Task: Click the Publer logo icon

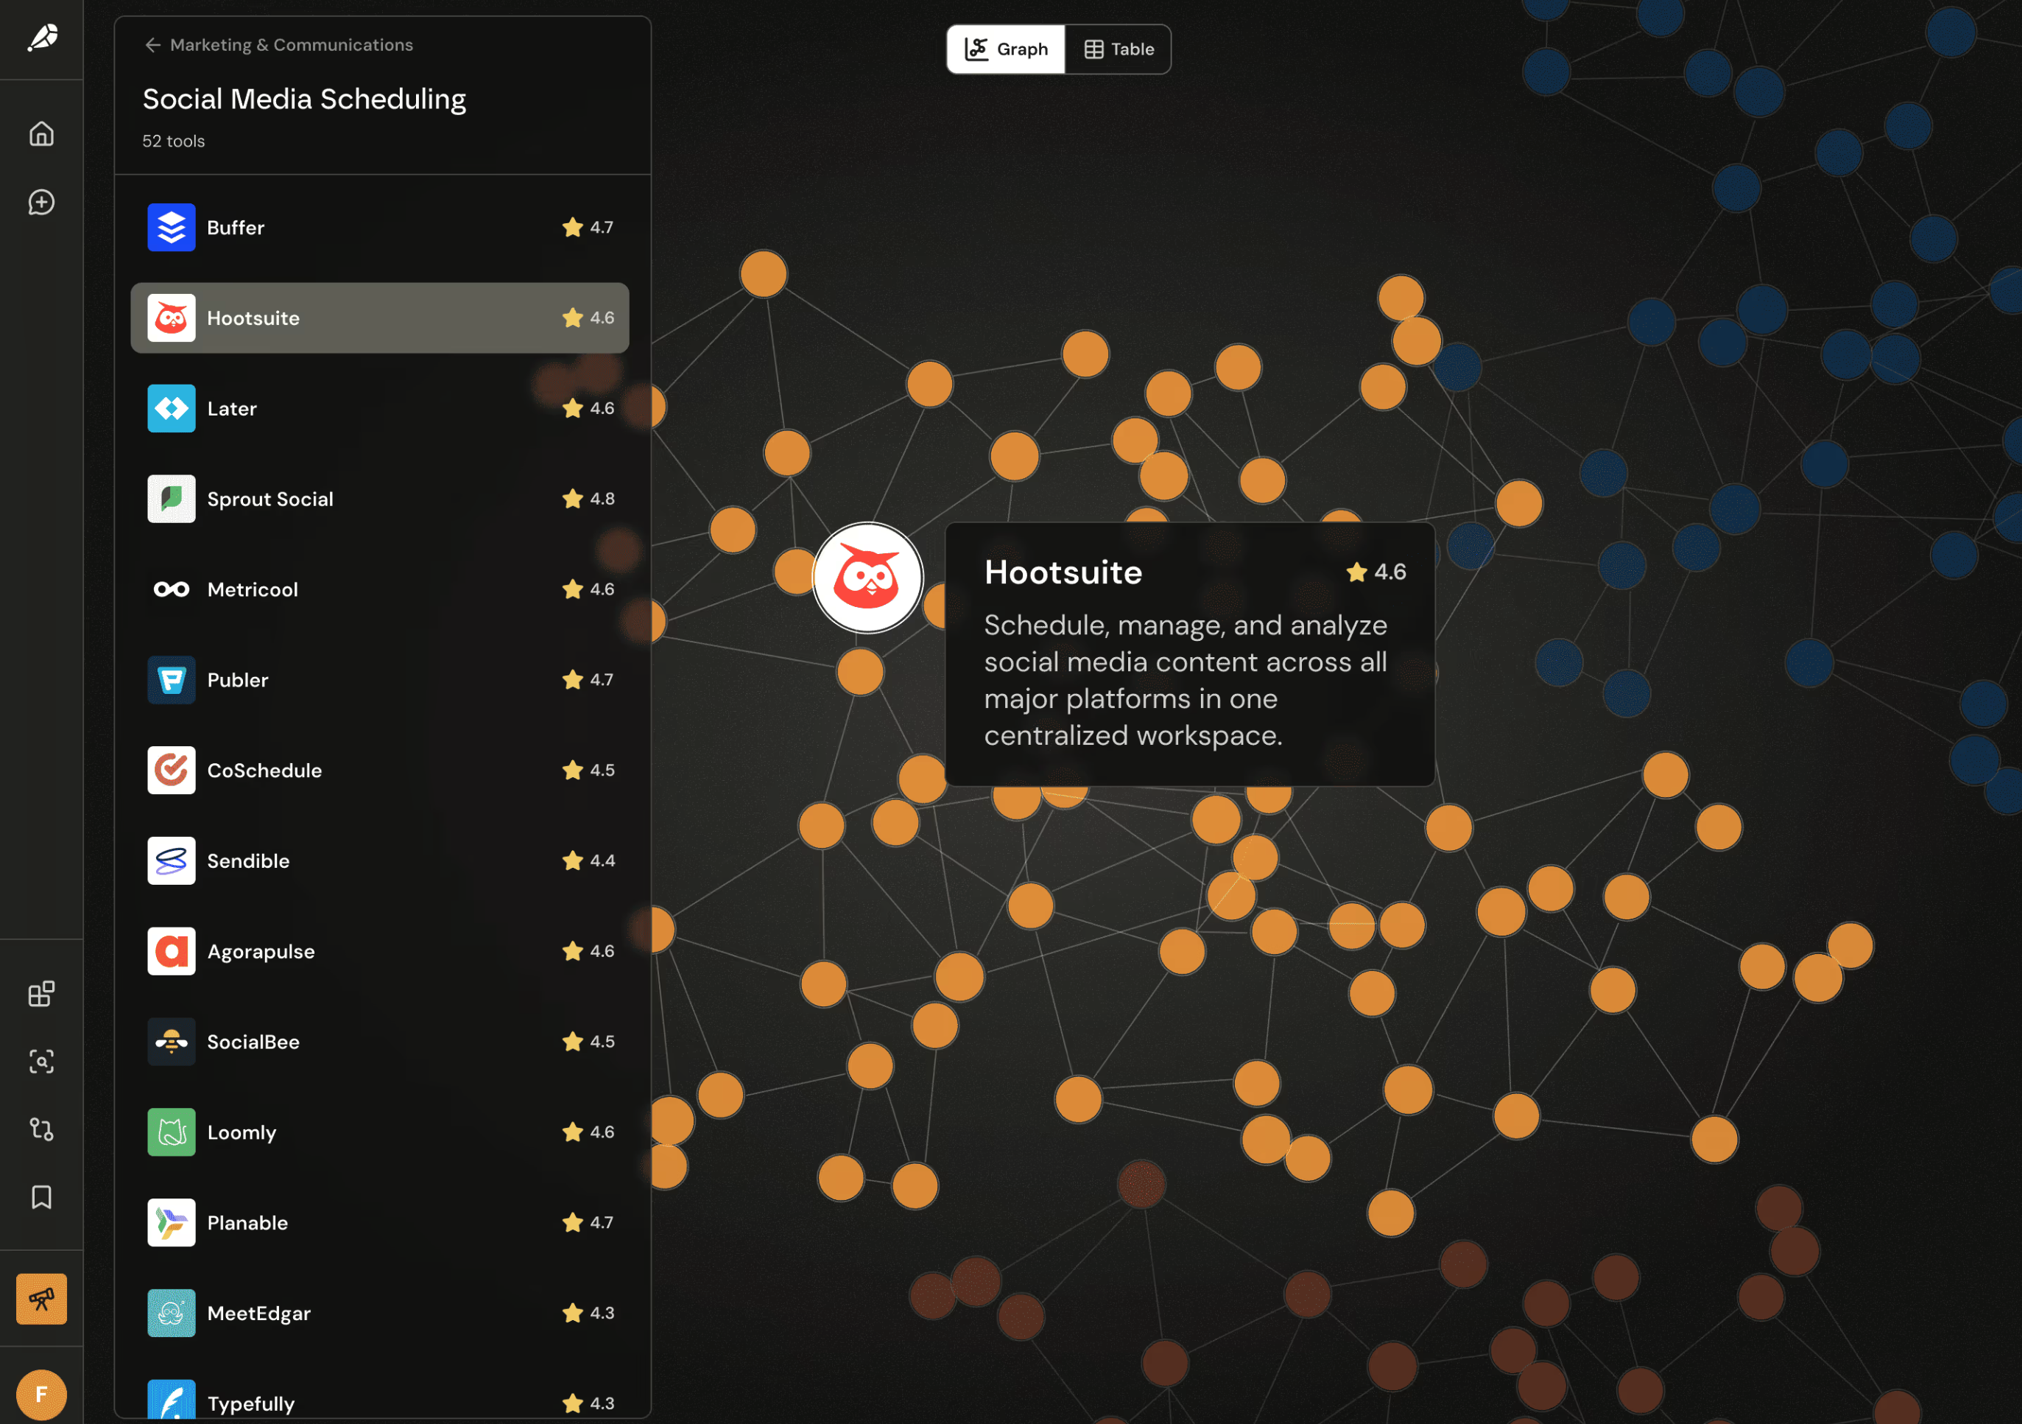Action: point(171,680)
